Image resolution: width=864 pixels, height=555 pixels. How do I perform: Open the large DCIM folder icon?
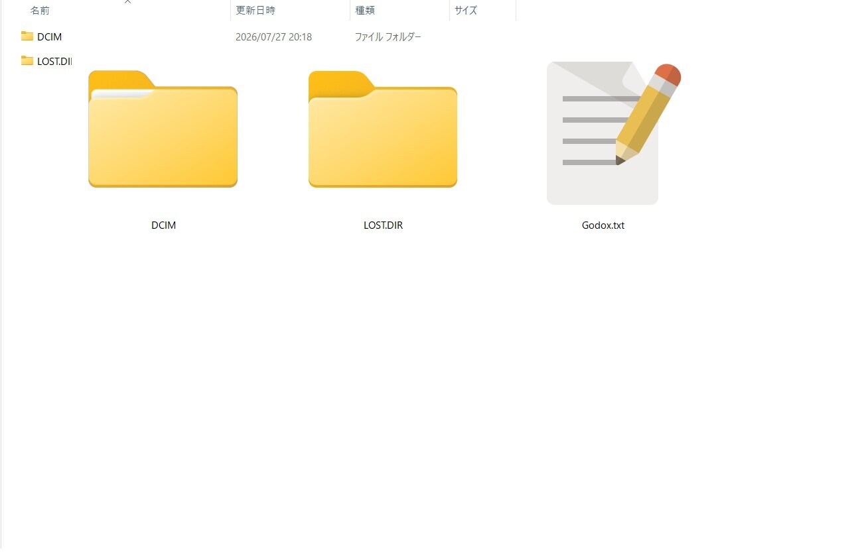point(163,129)
